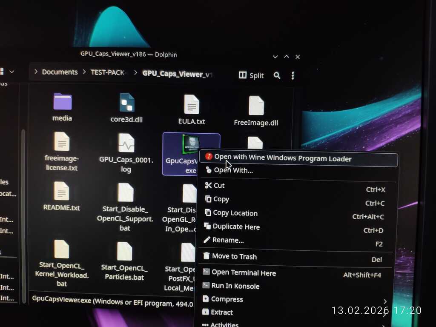Expand the Compress submenu arrow
Screen dimensions: 436x327
point(385,301)
